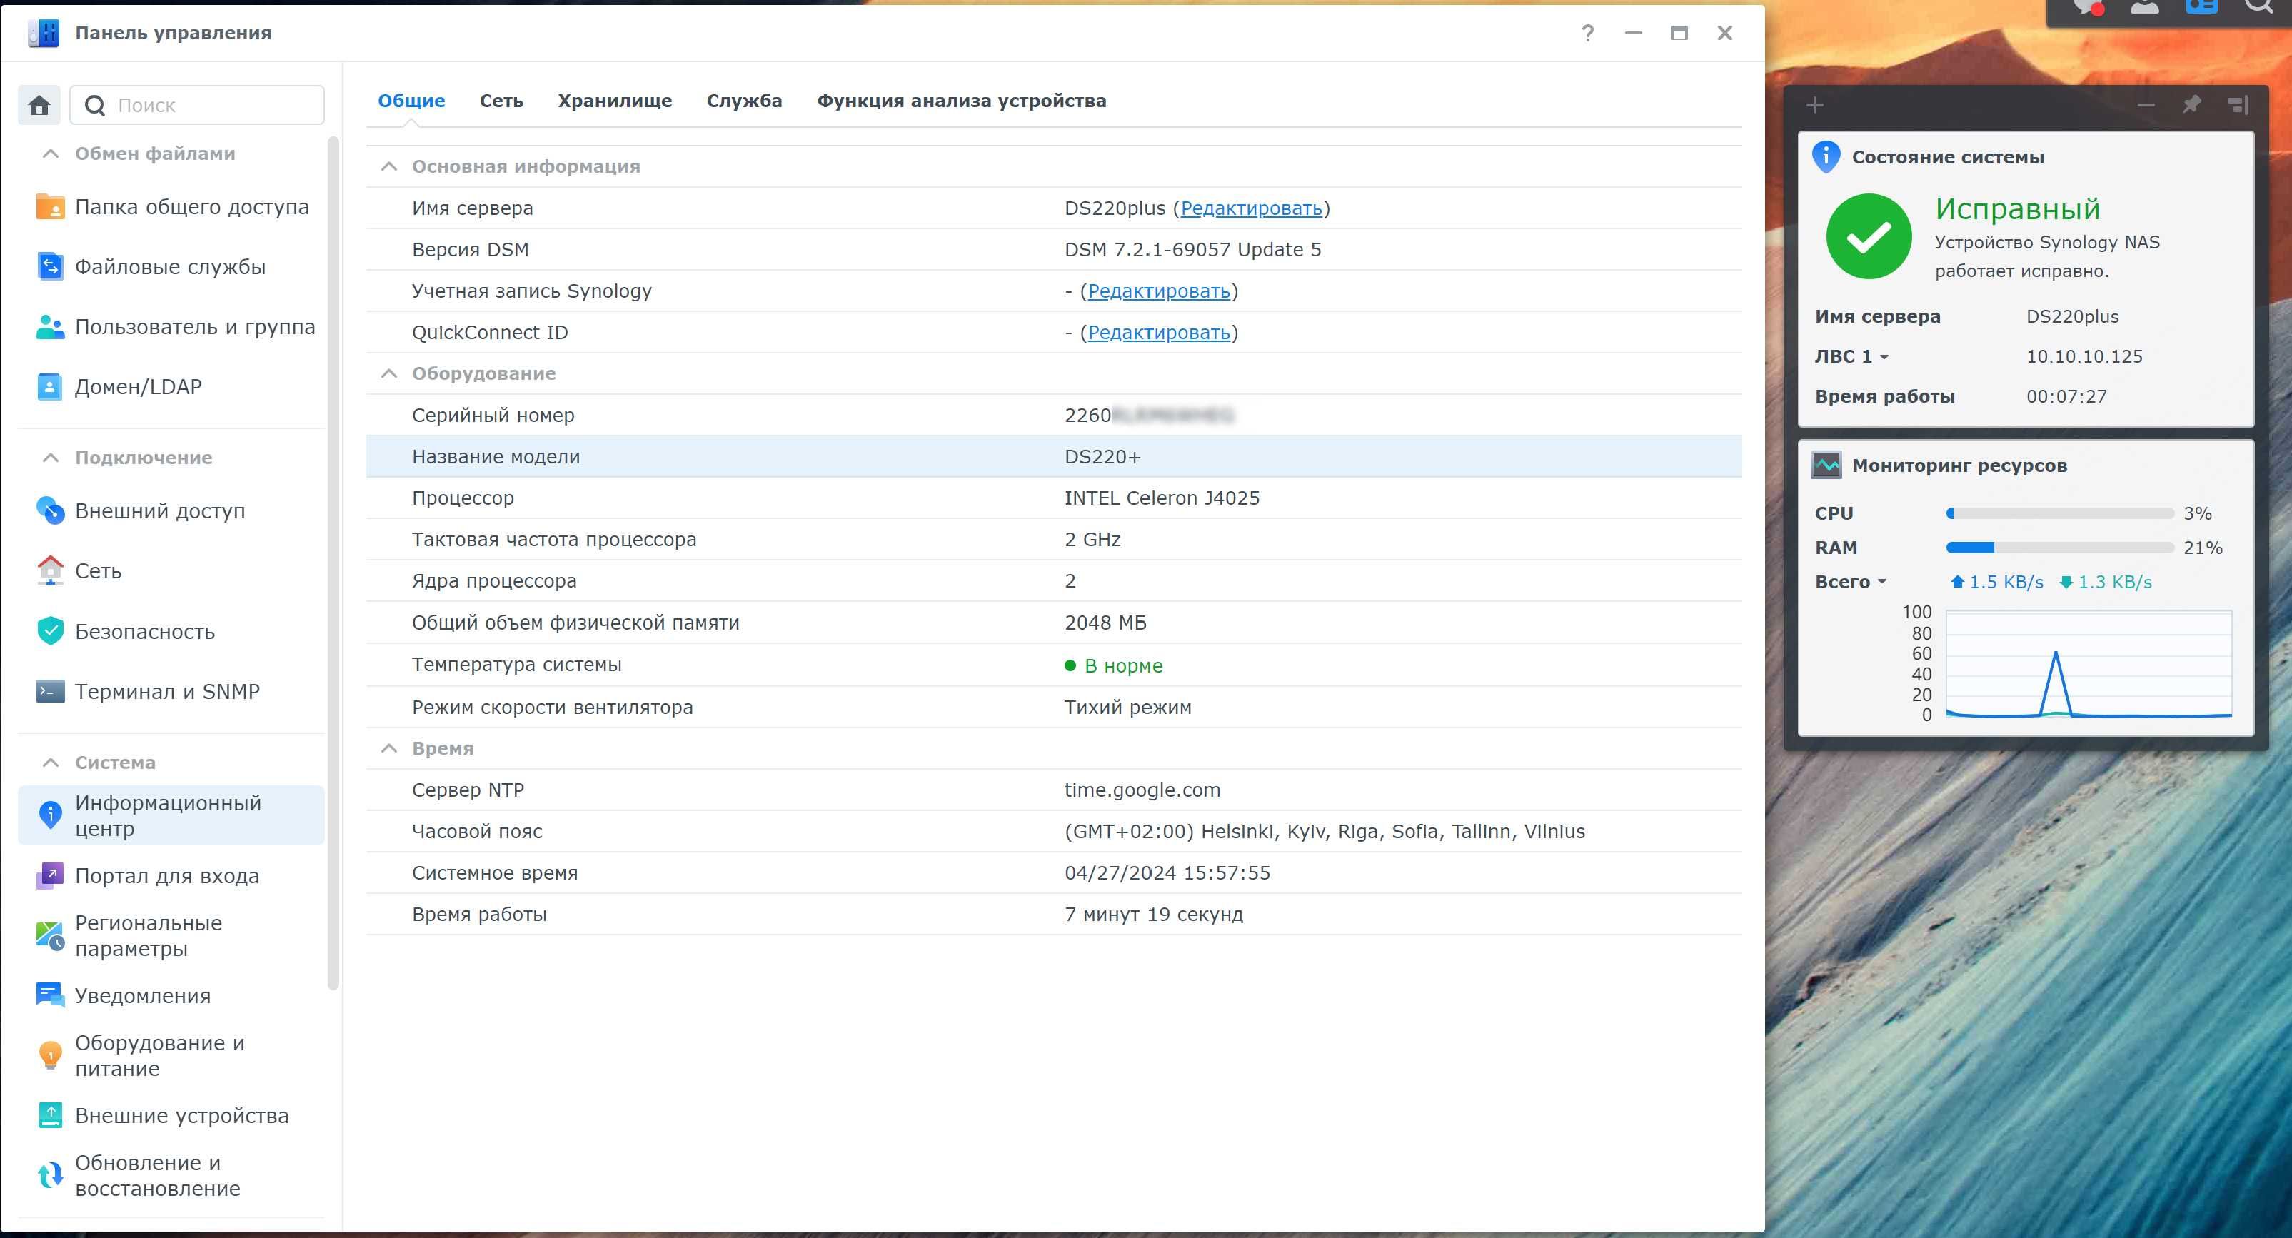Open the ЛВС 1 dropdown
2292x1238 pixels.
[1851, 357]
